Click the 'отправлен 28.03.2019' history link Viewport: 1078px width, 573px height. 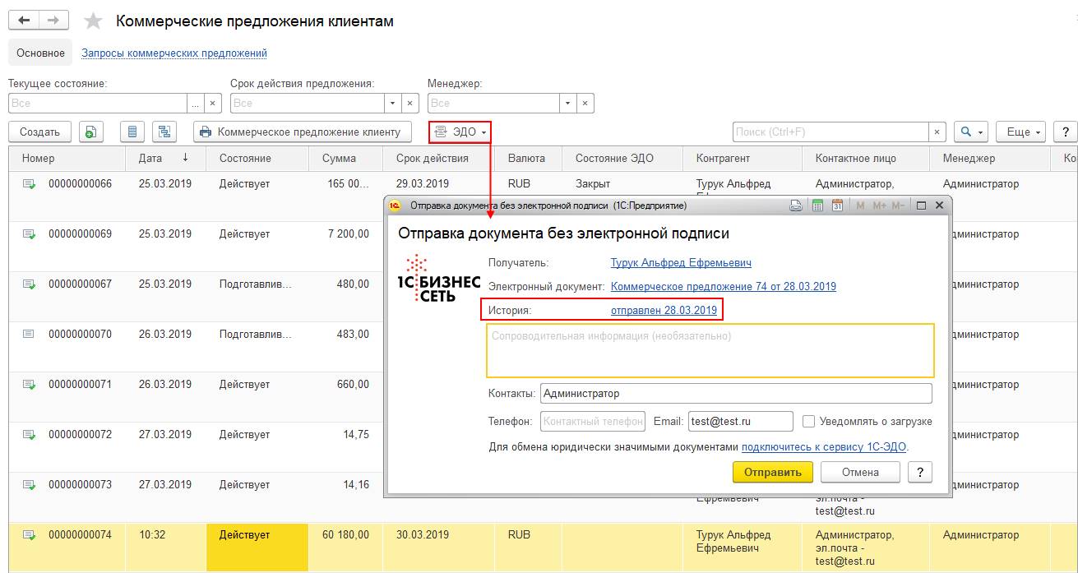point(664,310)
